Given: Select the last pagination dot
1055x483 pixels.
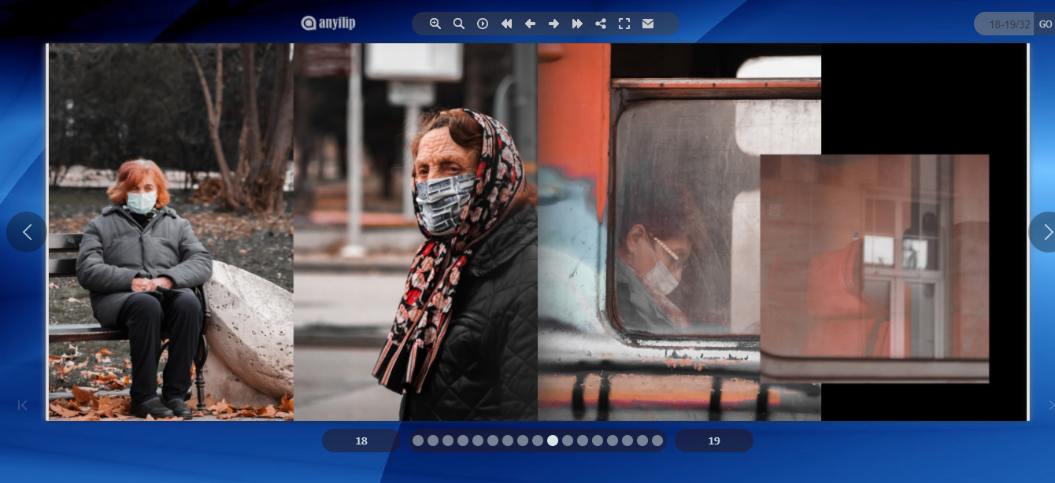Looking at the screenshot, I should pos(657,441).
